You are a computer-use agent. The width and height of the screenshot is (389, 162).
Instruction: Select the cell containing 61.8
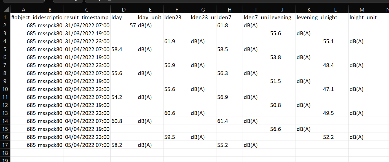[x=229, y=26]
